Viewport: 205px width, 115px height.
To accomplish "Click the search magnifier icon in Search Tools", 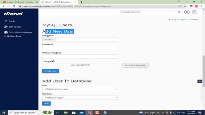I will coord(179,12).
